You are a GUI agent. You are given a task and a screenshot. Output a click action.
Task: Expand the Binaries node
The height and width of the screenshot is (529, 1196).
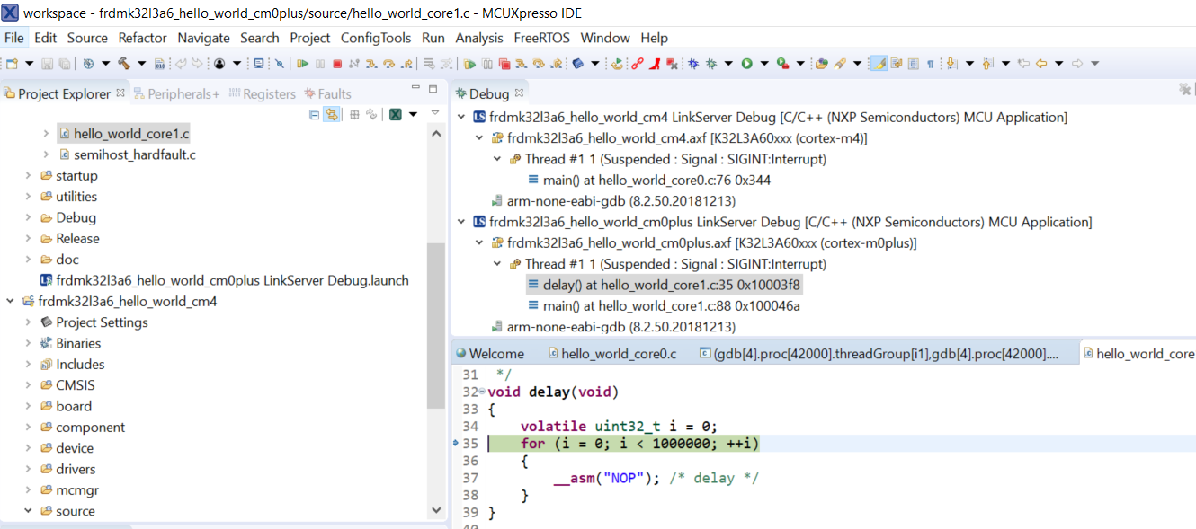pos(29,343)
